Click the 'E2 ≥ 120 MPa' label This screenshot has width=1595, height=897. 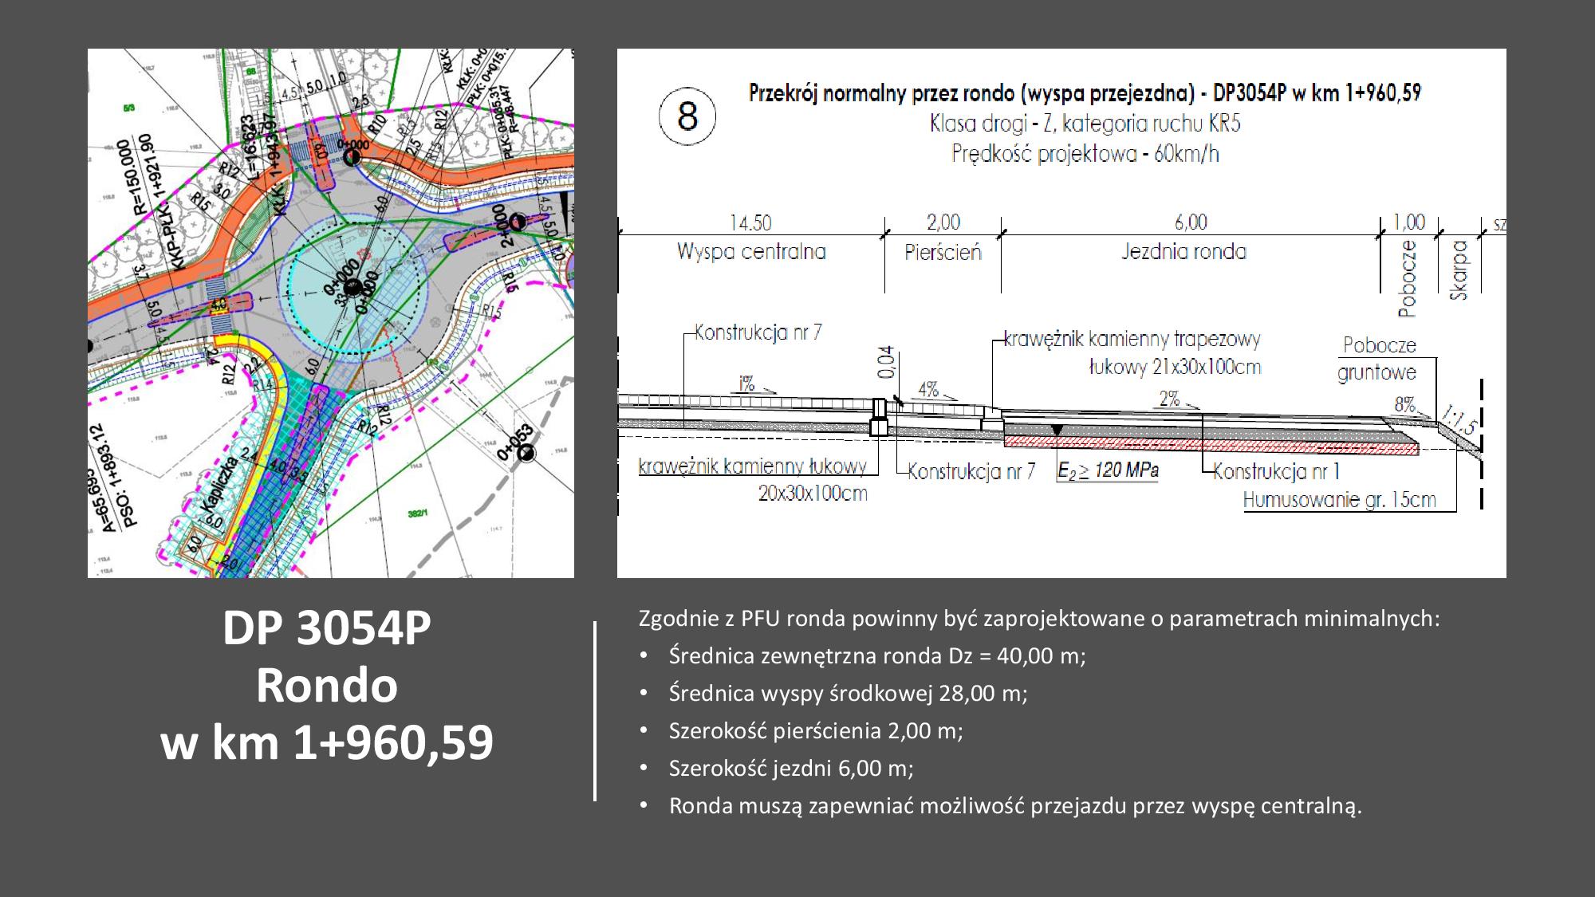coord(1108,471)
